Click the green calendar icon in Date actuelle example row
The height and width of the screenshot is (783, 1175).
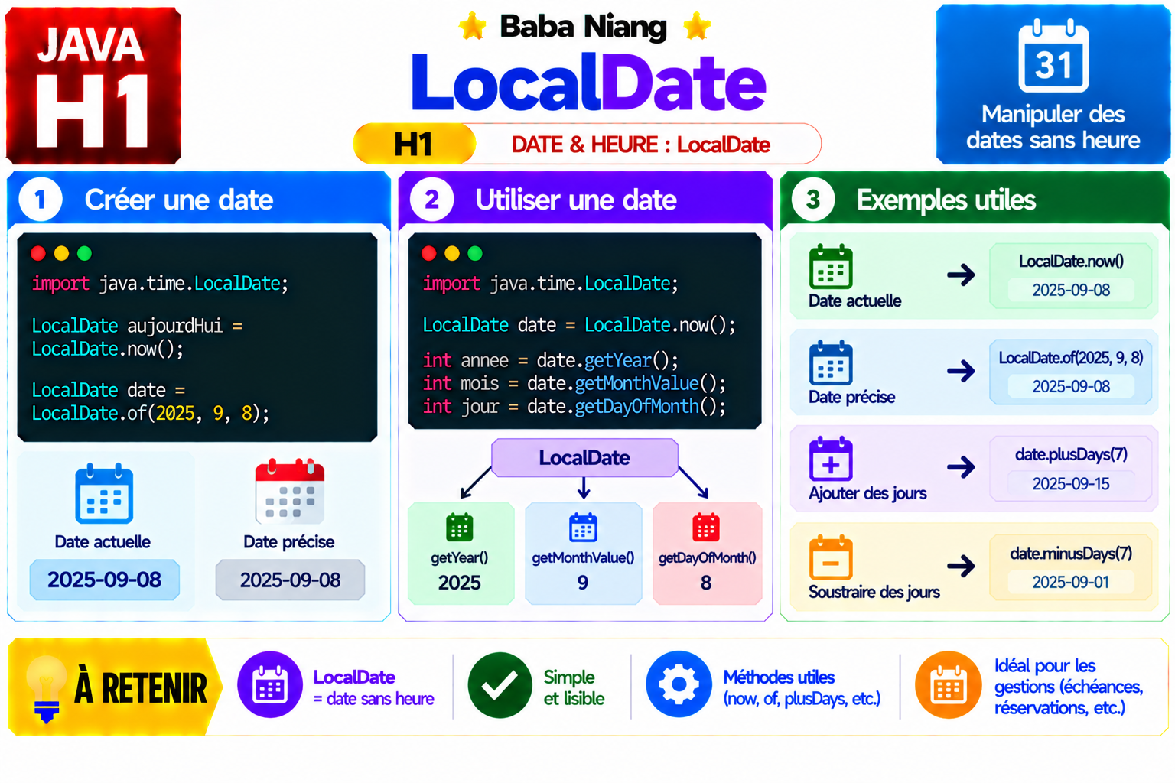point(831,267)
